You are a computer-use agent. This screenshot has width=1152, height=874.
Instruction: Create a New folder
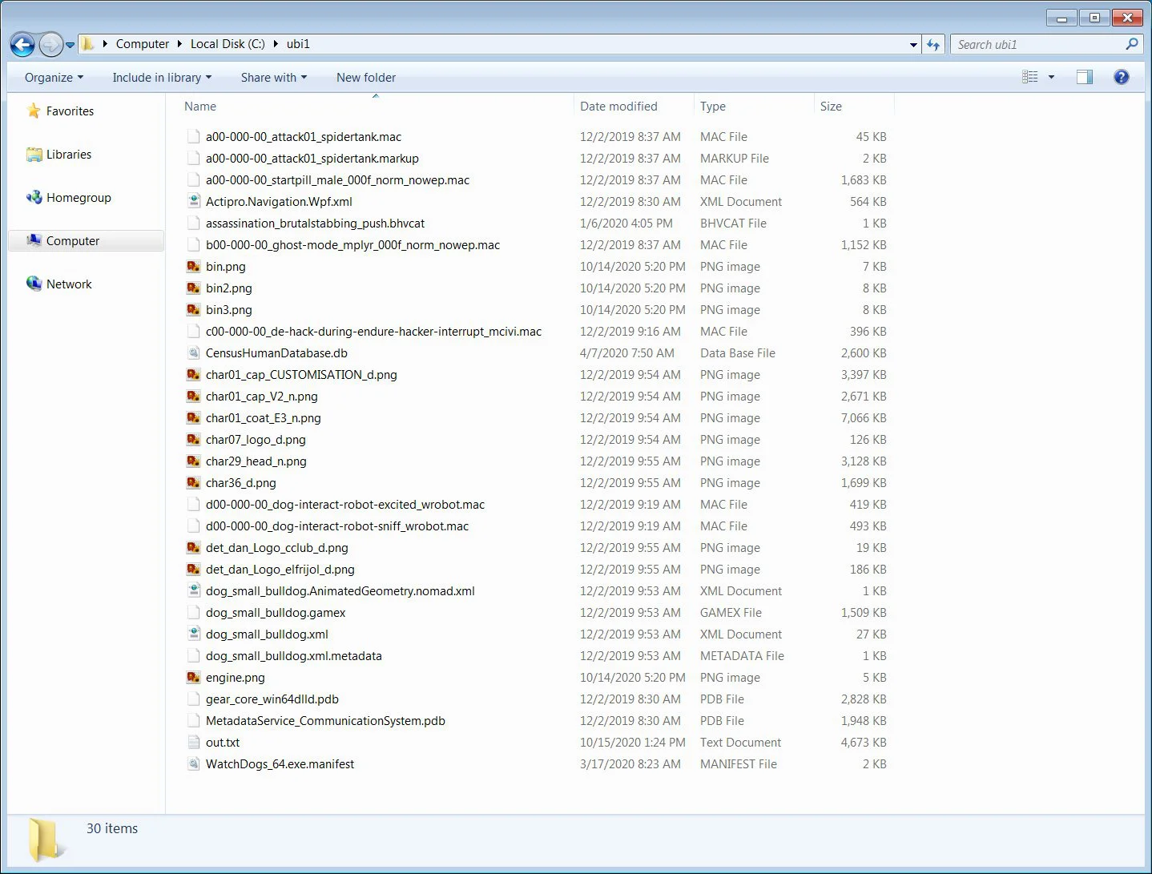click(x=366, y=78)
